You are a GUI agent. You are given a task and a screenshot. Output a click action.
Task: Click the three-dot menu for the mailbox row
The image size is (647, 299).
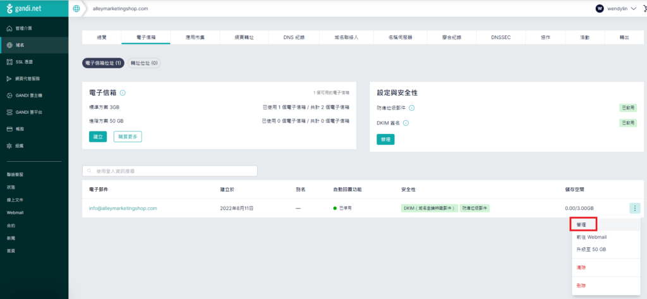(x=634, y=208)
